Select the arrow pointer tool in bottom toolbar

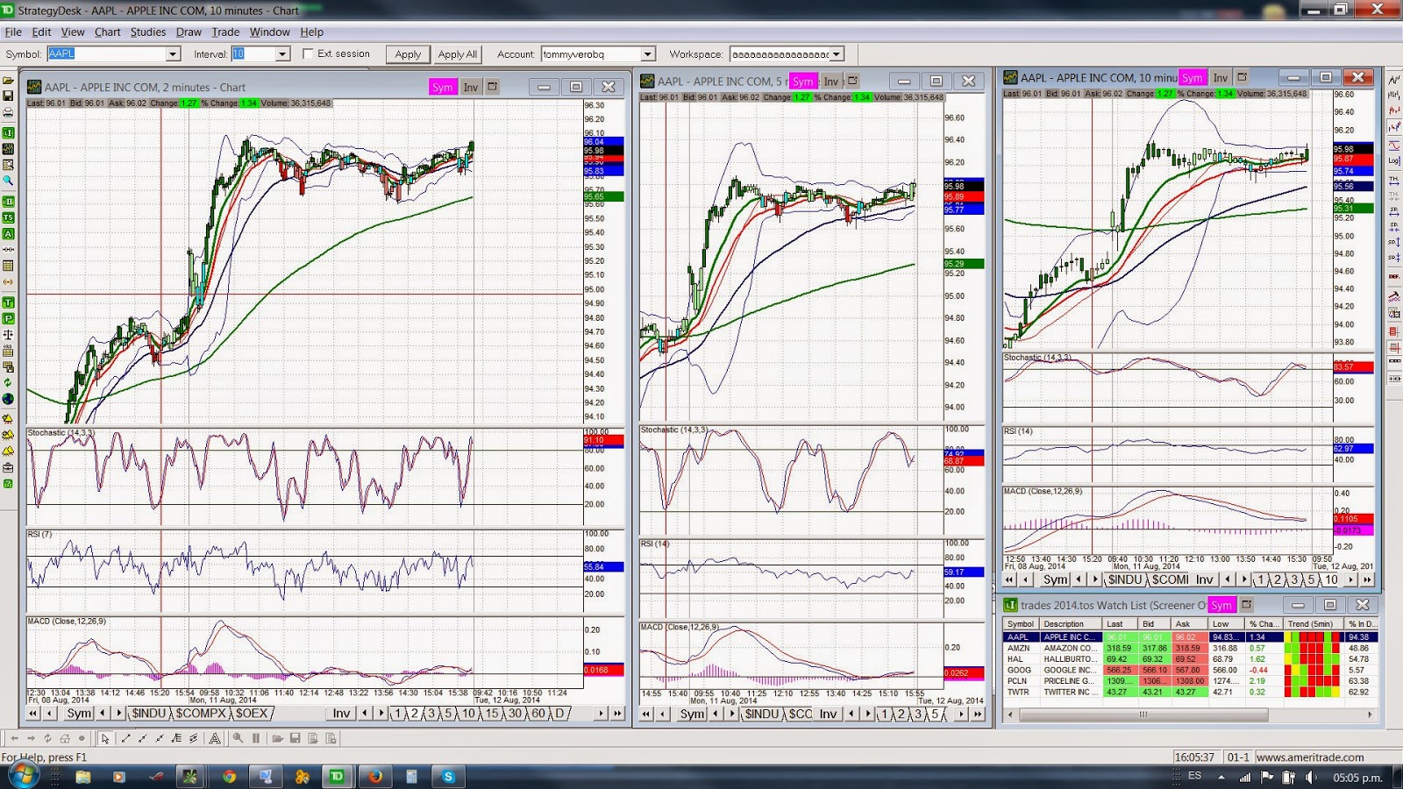tap(105, 738)
